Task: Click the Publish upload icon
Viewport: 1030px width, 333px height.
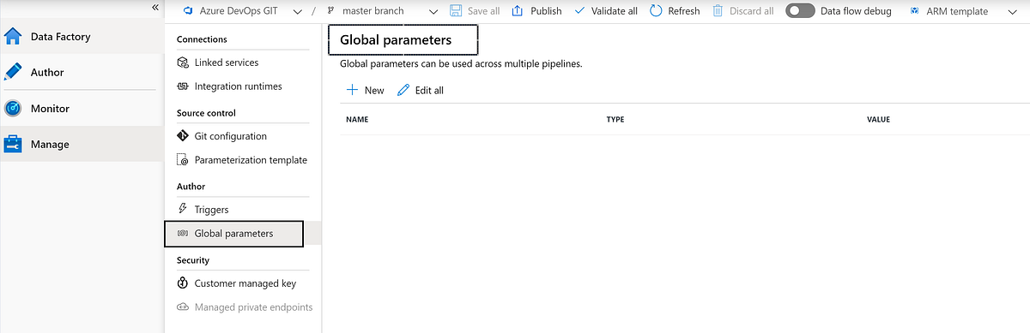Action: click(x=518, y=11)
